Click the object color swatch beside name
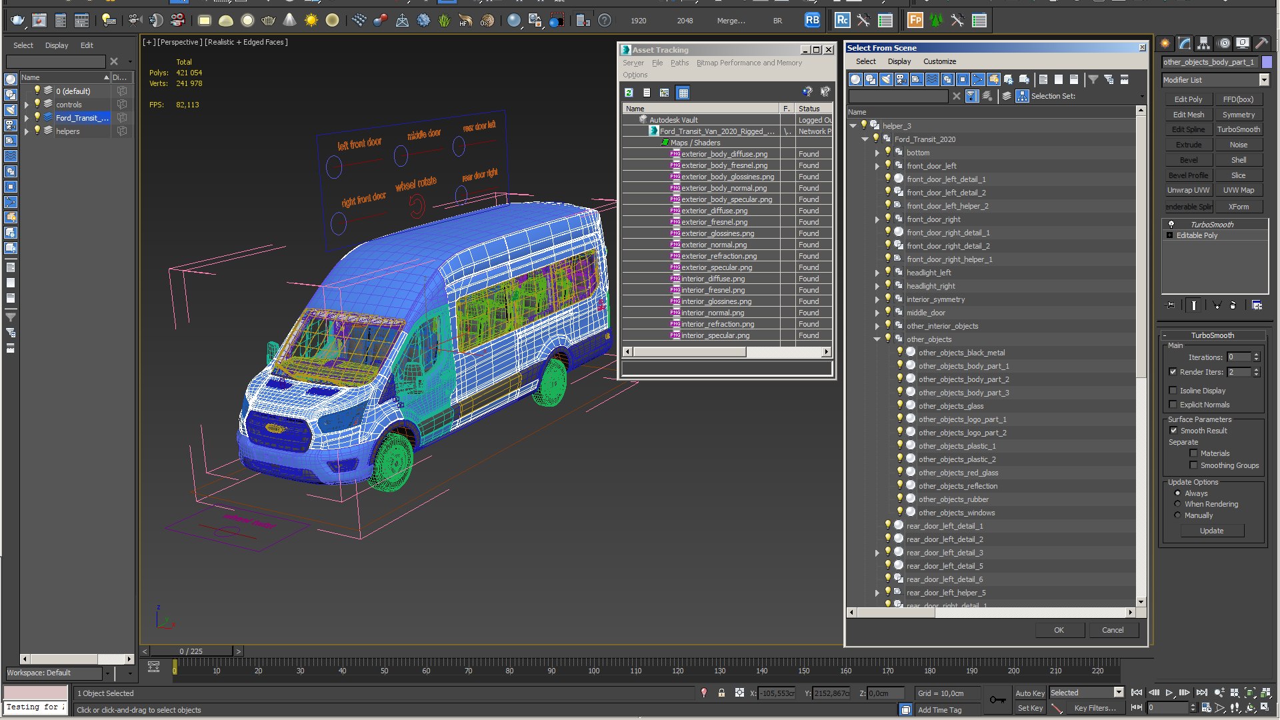The image size is (1280, 720). (x=1267, y=62)
